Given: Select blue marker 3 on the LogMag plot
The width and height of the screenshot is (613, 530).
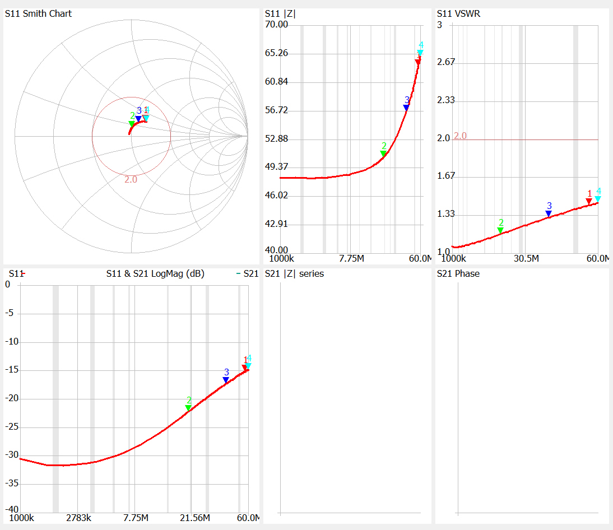Looking at the screenshot, I should 226,380.
